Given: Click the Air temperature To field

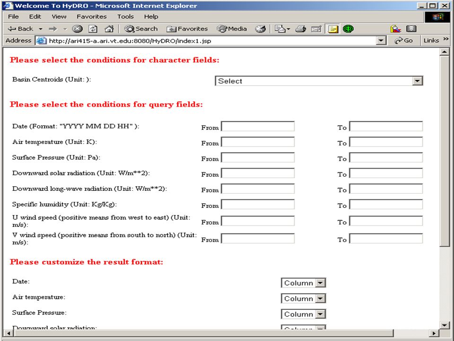Looking at the screenshot, I should point(386,142).
